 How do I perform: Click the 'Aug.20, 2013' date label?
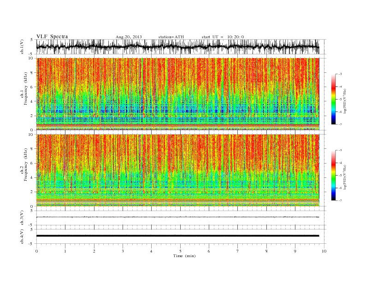129,37
